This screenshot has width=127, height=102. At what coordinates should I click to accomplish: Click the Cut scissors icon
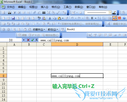pyautogui.click(x=50, y=18)
